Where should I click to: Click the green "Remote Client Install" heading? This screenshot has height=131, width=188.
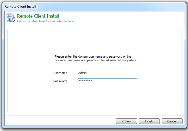tap(38, 16)
